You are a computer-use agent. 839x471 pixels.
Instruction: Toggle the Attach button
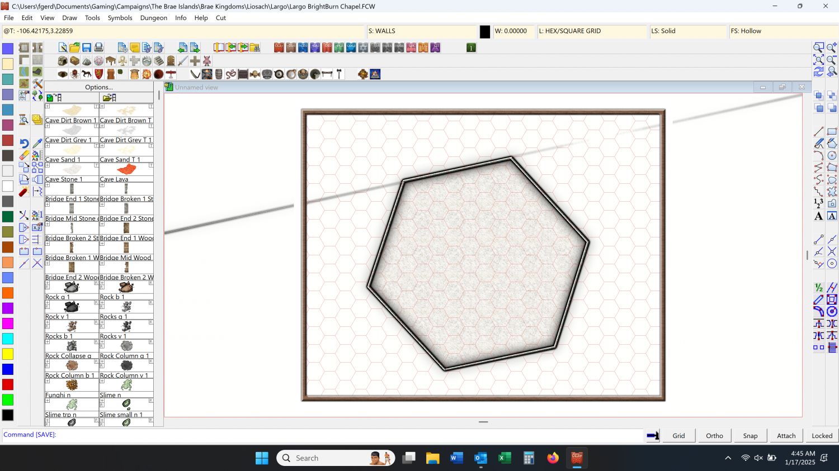786,436
